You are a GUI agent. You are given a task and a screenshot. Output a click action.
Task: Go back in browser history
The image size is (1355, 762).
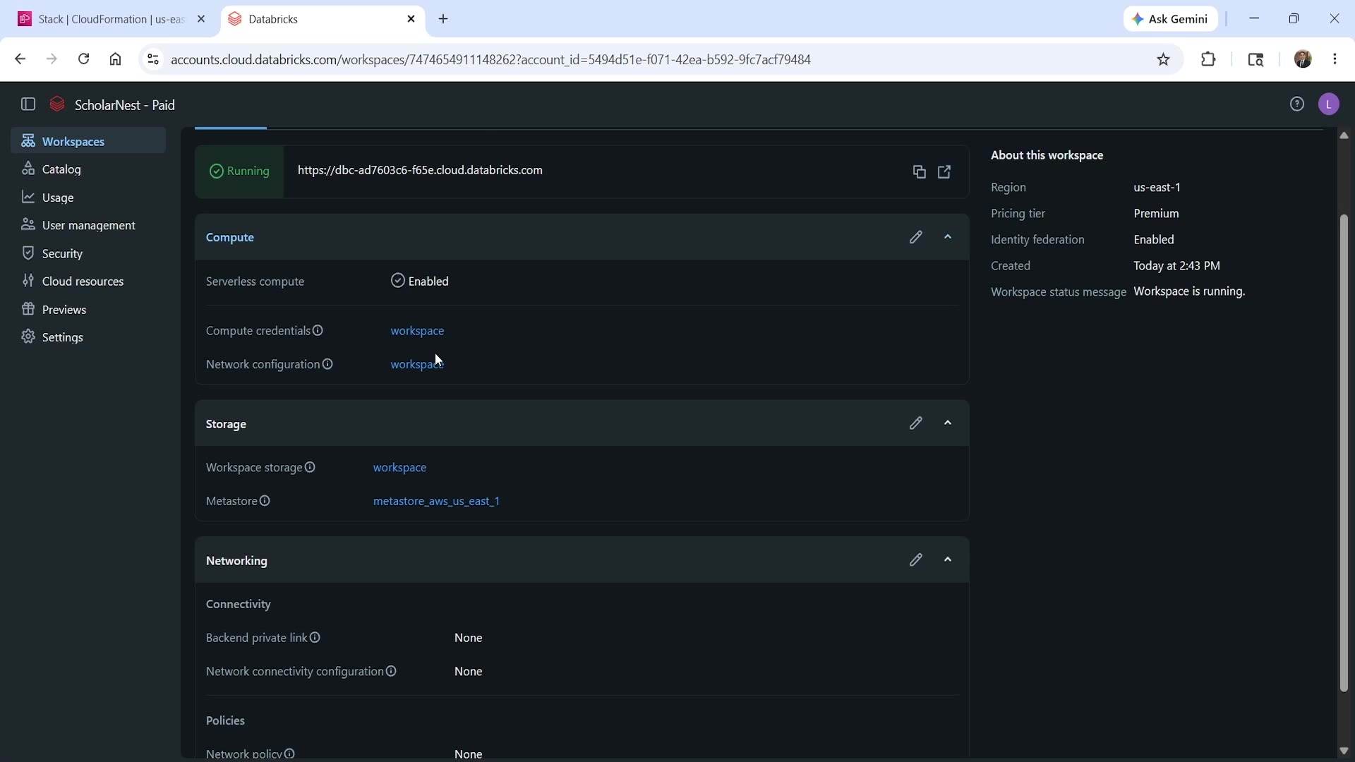click(x=20, y=59)
